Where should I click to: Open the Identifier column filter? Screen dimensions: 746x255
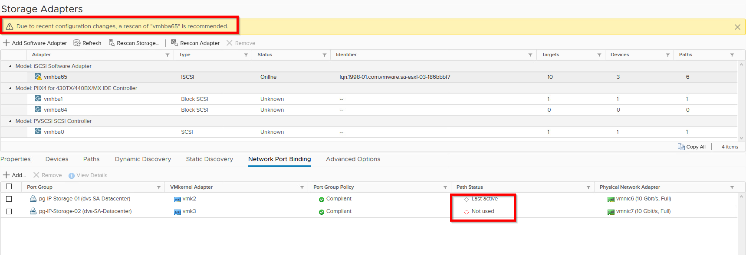(x=530, y=55)
